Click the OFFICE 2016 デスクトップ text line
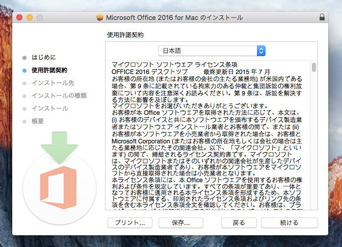This screenshot has width=342, height=247. (149, 71)
